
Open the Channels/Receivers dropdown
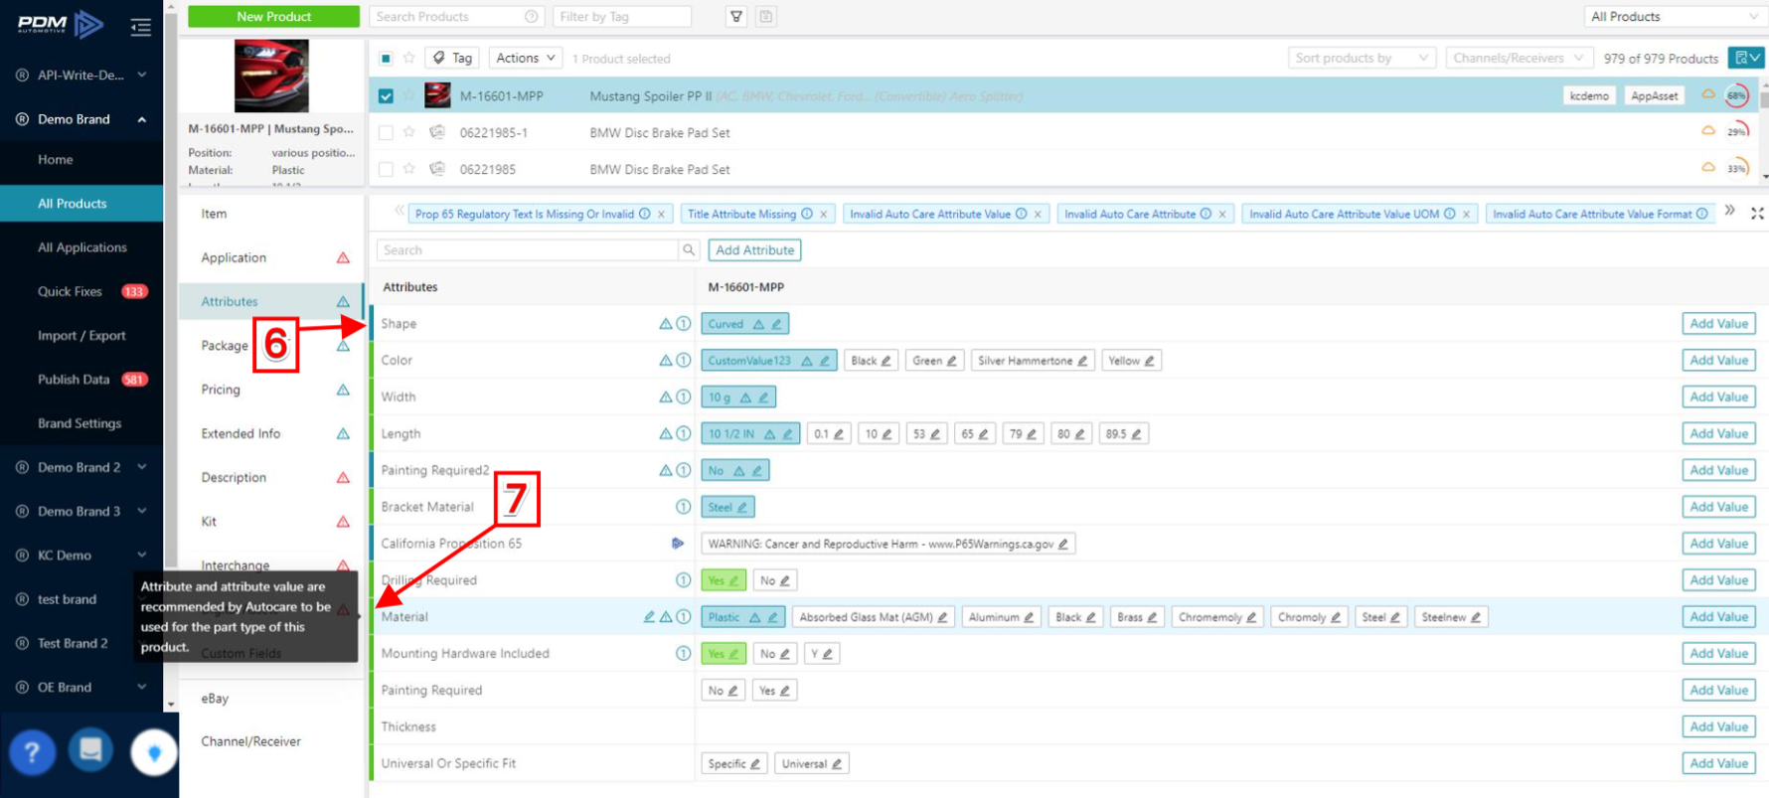(x=1520, y=58)
